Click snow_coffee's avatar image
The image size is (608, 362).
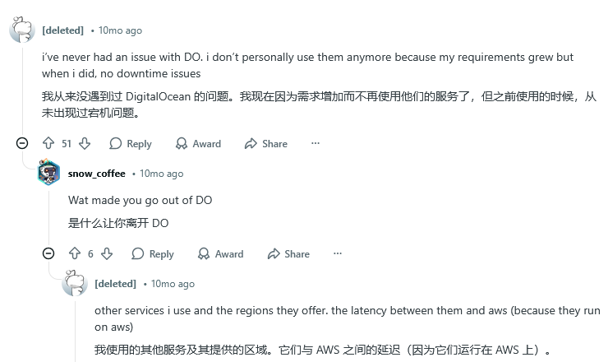point(49,174)
